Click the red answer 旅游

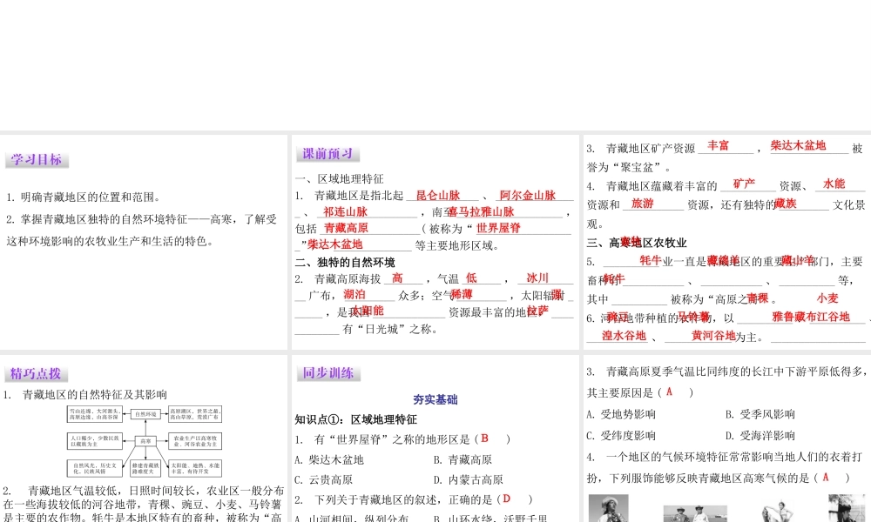click(x=643, y=204)
